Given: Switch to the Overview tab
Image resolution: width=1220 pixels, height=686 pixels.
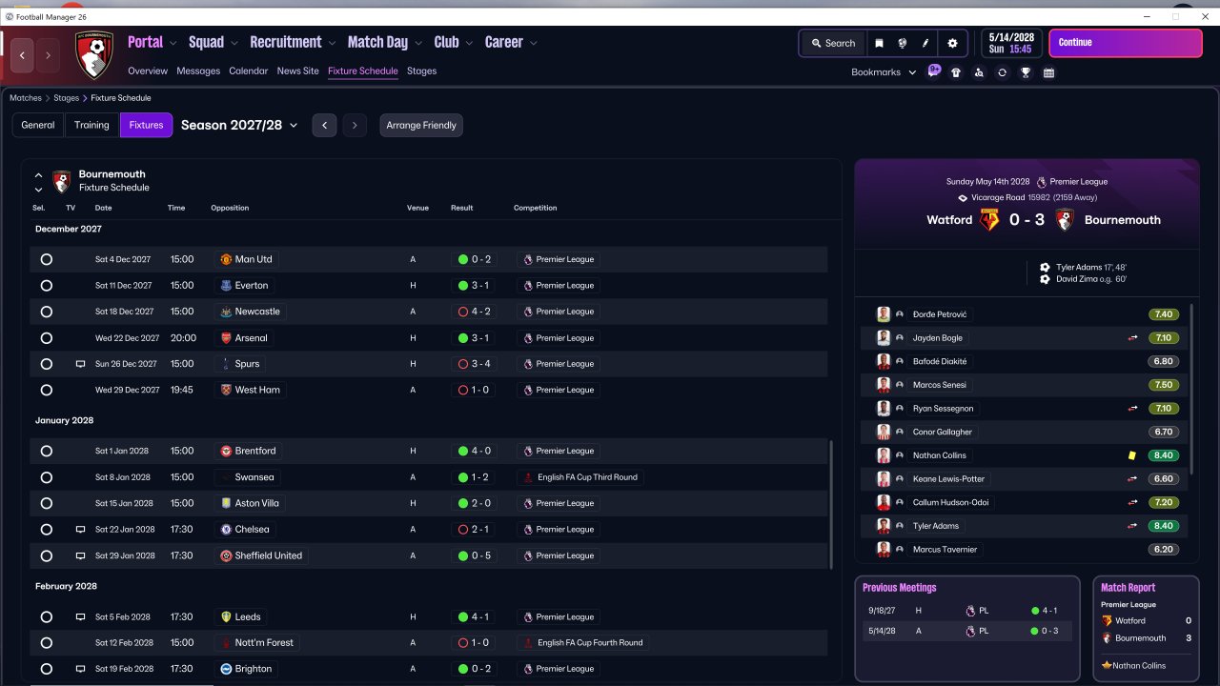Looking at the screenshot, I should (x=148, y=71).
